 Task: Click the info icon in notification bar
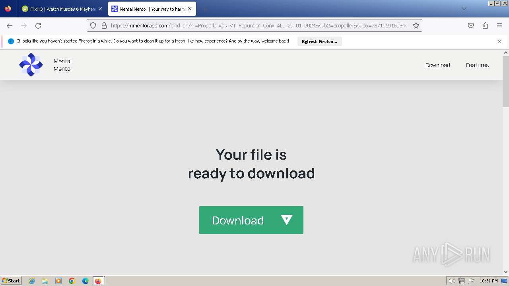(11, 41)
